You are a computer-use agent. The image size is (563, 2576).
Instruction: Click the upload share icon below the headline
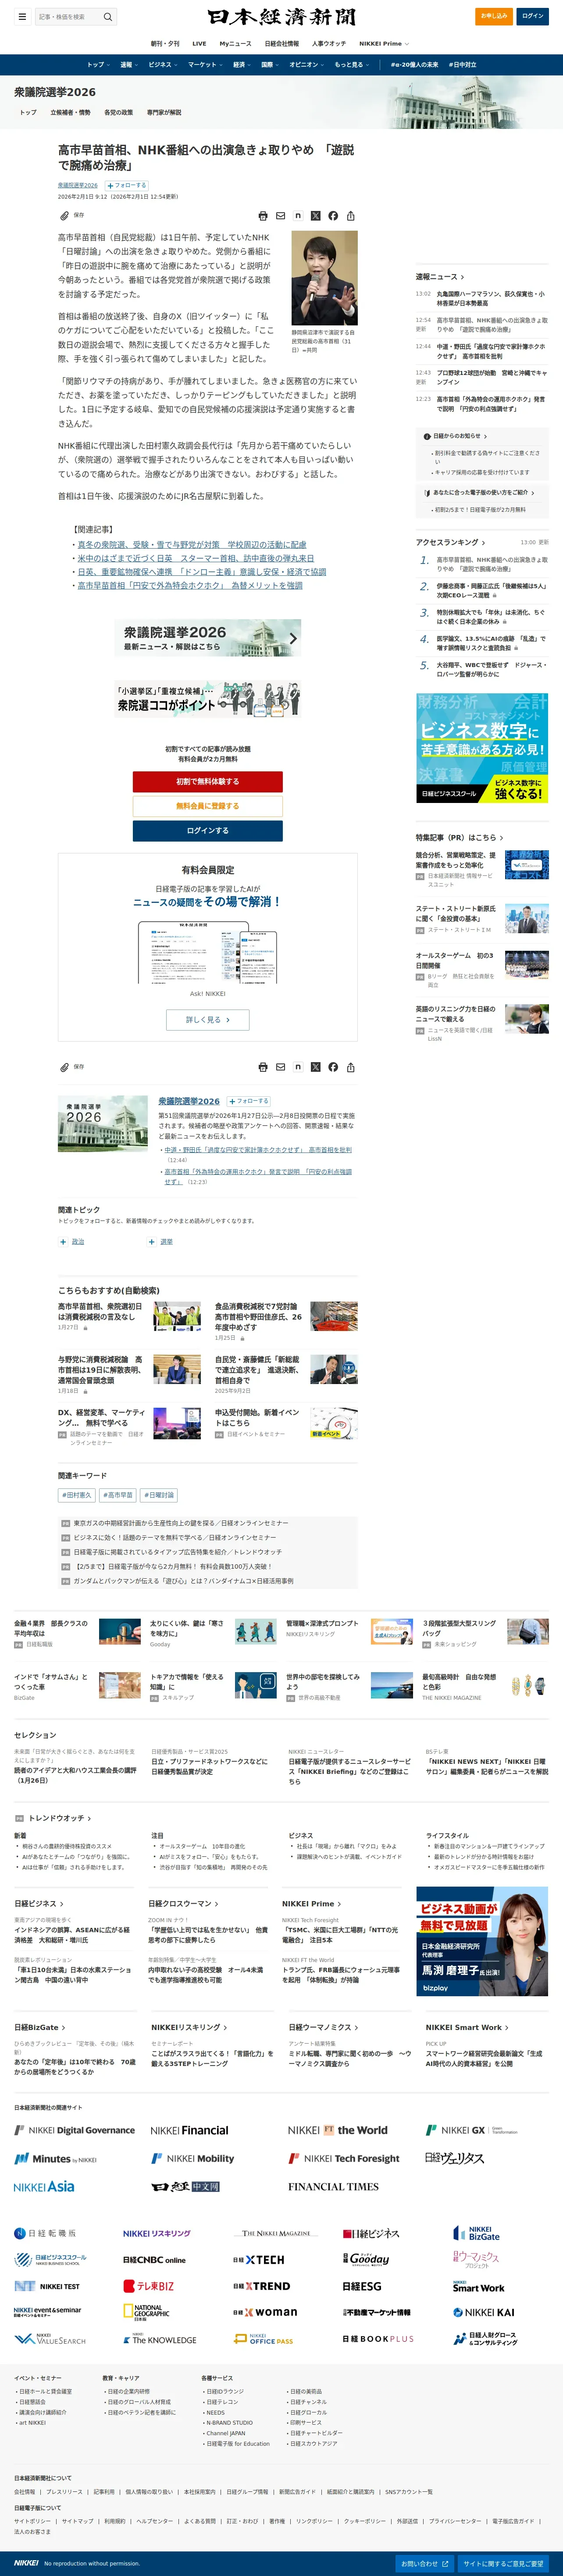pos(351,216)
